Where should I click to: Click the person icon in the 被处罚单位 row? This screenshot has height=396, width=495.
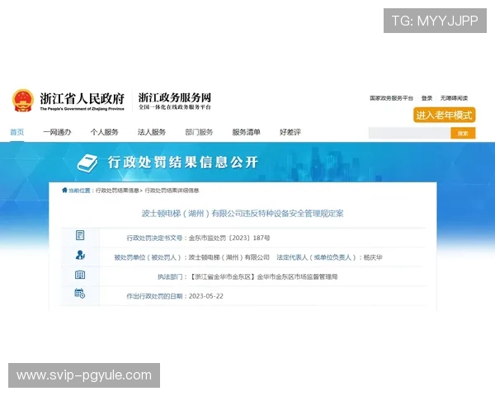point(80,255)
